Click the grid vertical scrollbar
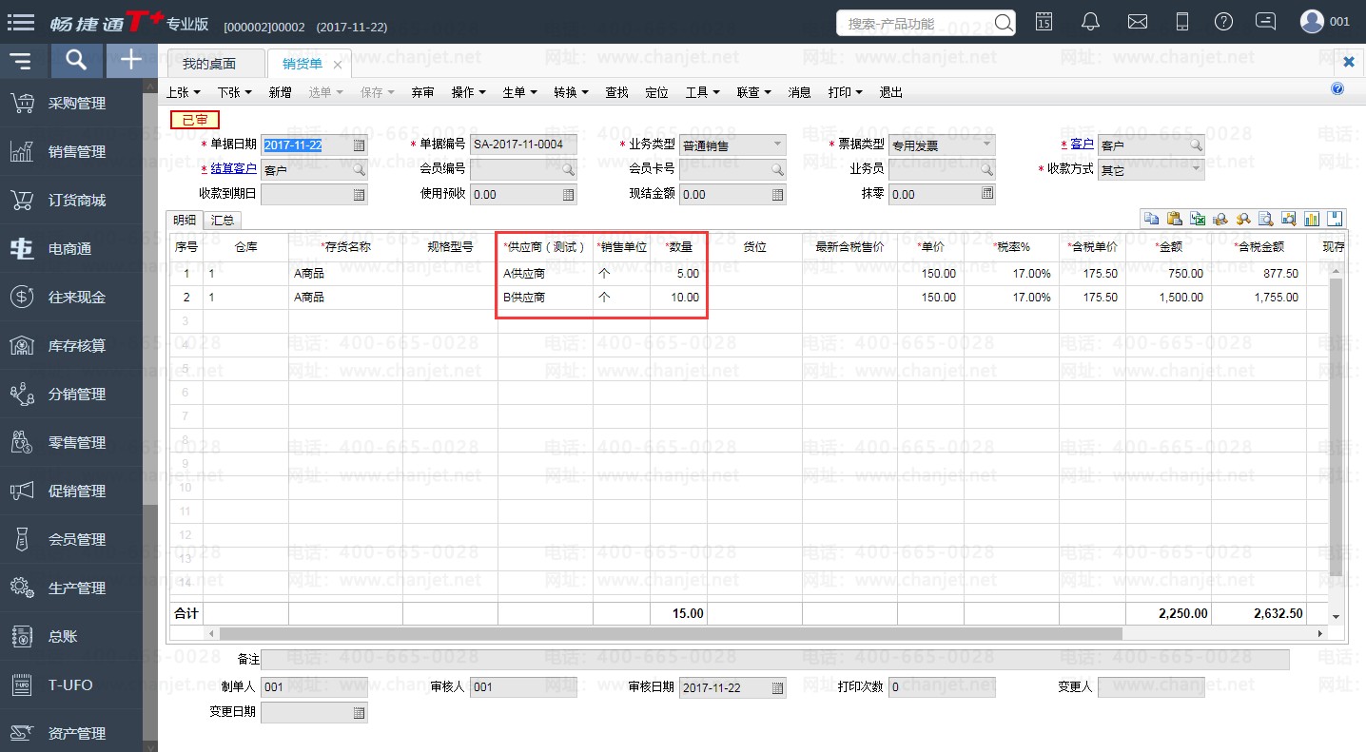1366x752 pixels. 1336,426
